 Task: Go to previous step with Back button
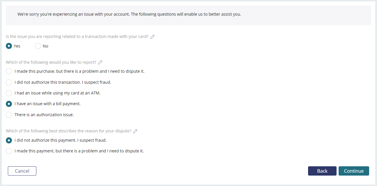(322, 171)
